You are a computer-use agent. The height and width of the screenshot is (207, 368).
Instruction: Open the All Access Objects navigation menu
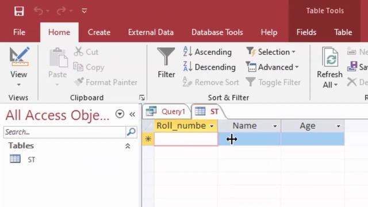tap(120, 114)
